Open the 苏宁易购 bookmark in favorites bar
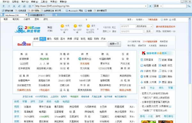Image resolution: width=192 pixels, height=123 pixels. pyautogui.click(x=34, y=11)
